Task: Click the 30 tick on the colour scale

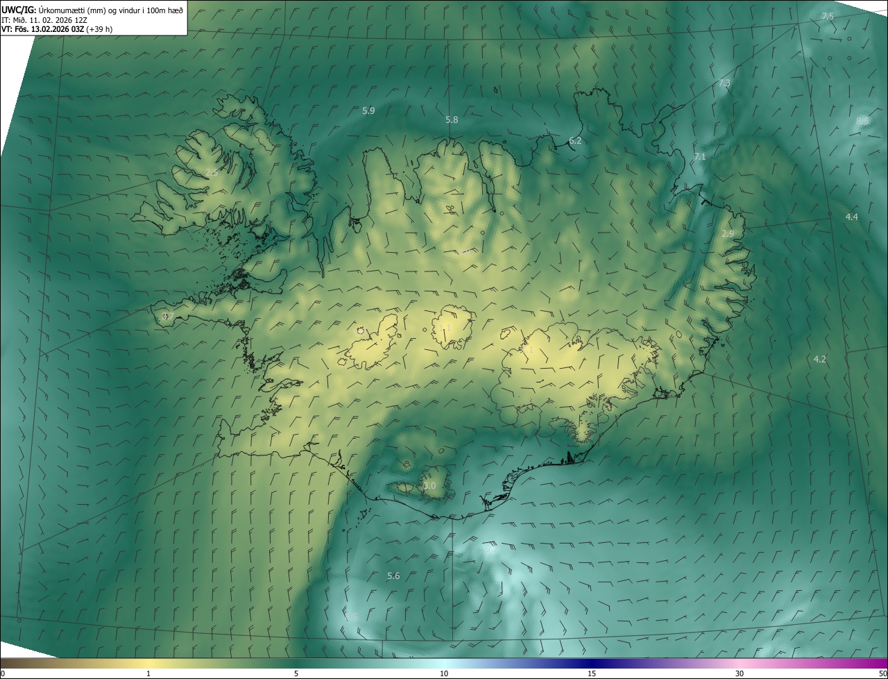Action: pos(740,673)
